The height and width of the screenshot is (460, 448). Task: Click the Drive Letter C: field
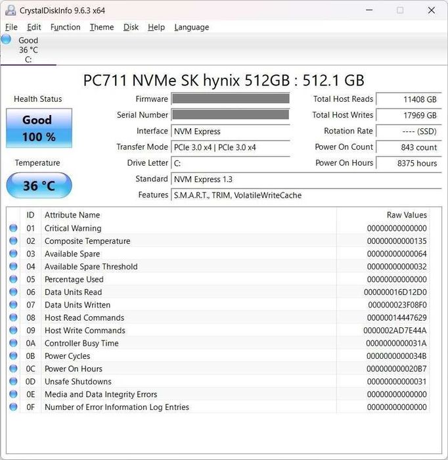231,163
